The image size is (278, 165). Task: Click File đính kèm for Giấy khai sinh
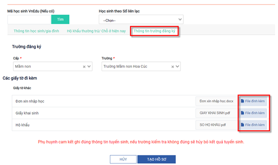(253, 113)
